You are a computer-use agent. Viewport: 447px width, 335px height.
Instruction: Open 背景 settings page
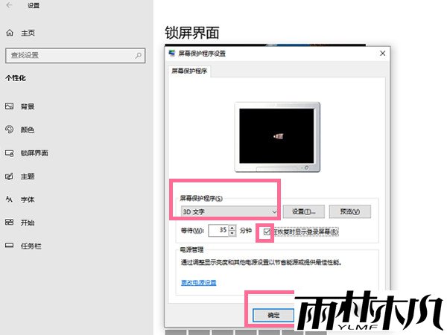click(x=28, y=106)
